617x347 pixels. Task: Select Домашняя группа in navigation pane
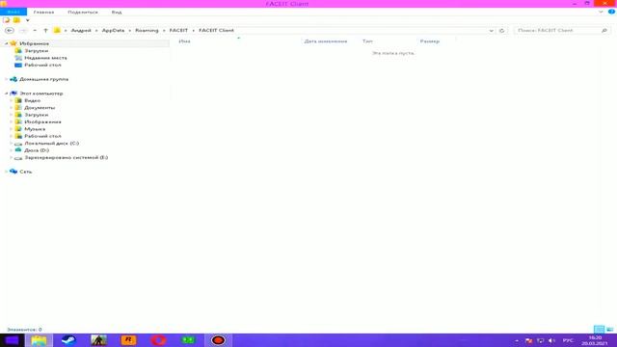(43, 79)
